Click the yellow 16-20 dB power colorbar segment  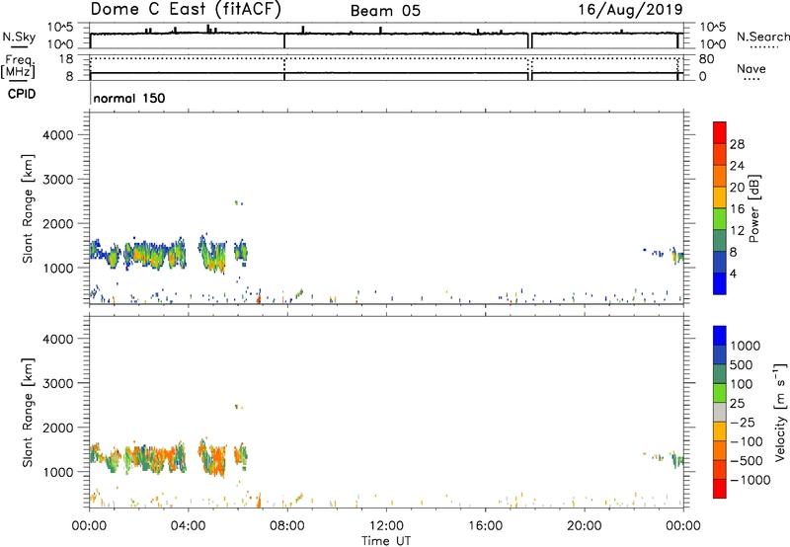point(720,196)
